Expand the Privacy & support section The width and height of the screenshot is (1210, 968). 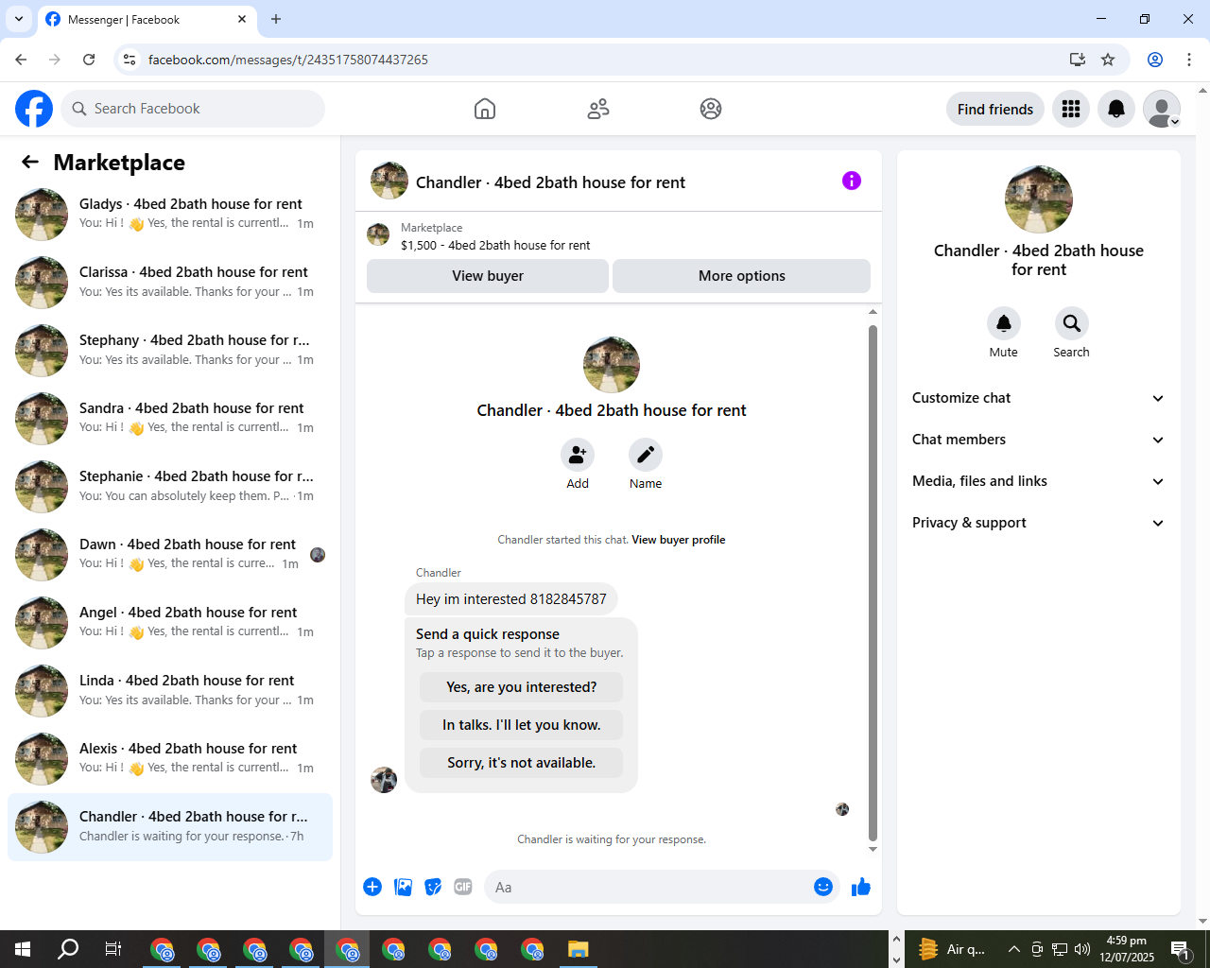point(1039,523)
